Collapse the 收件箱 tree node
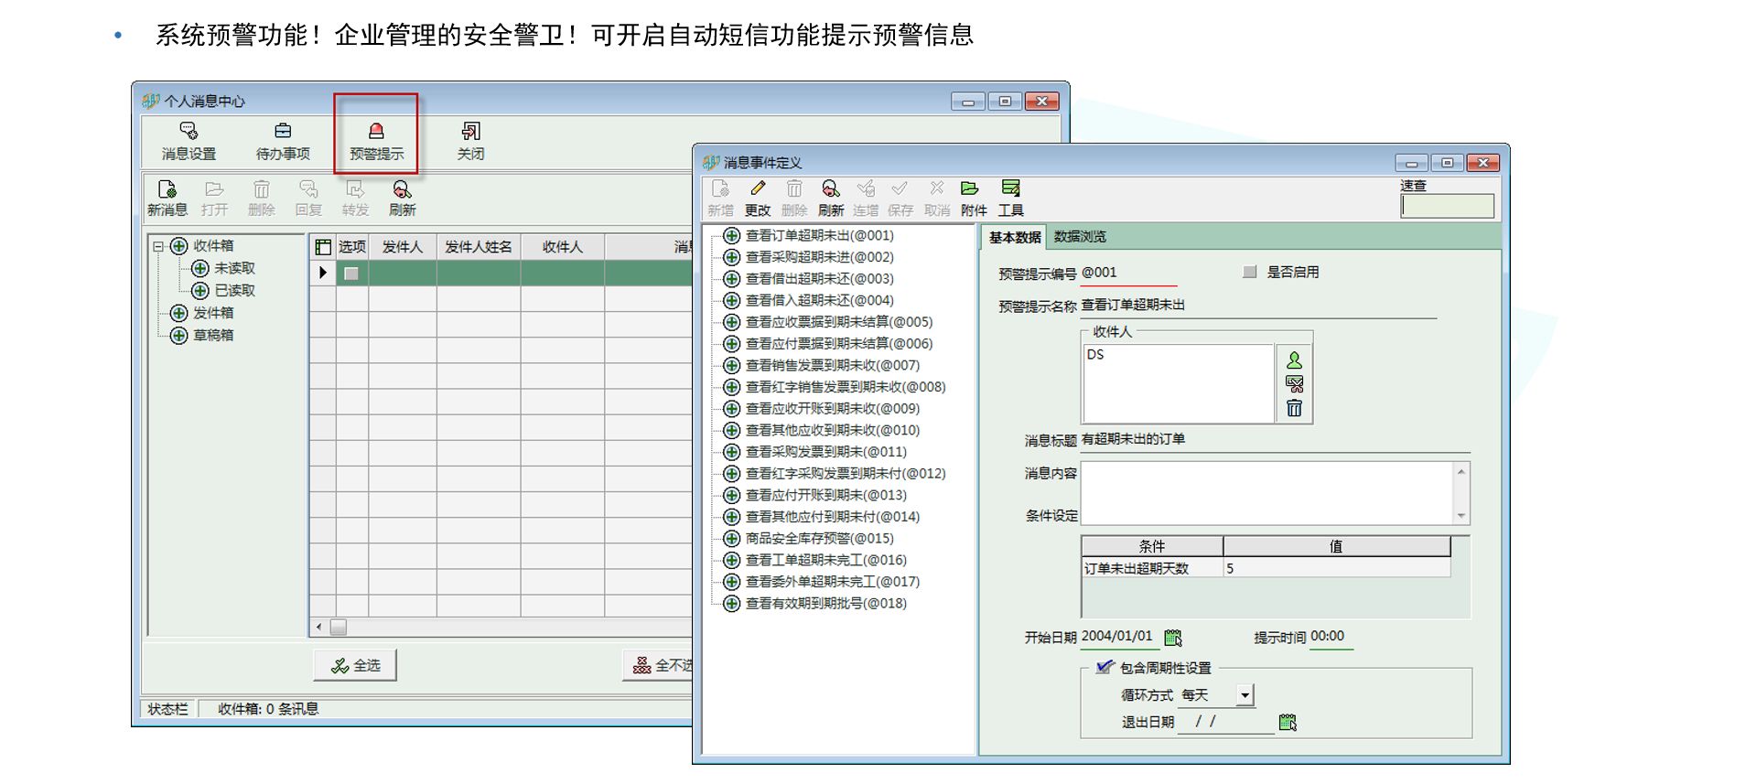1757x784 pixels. click(158, 246)
